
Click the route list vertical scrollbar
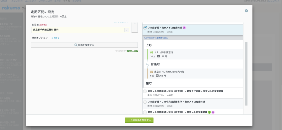coord(246,74)
